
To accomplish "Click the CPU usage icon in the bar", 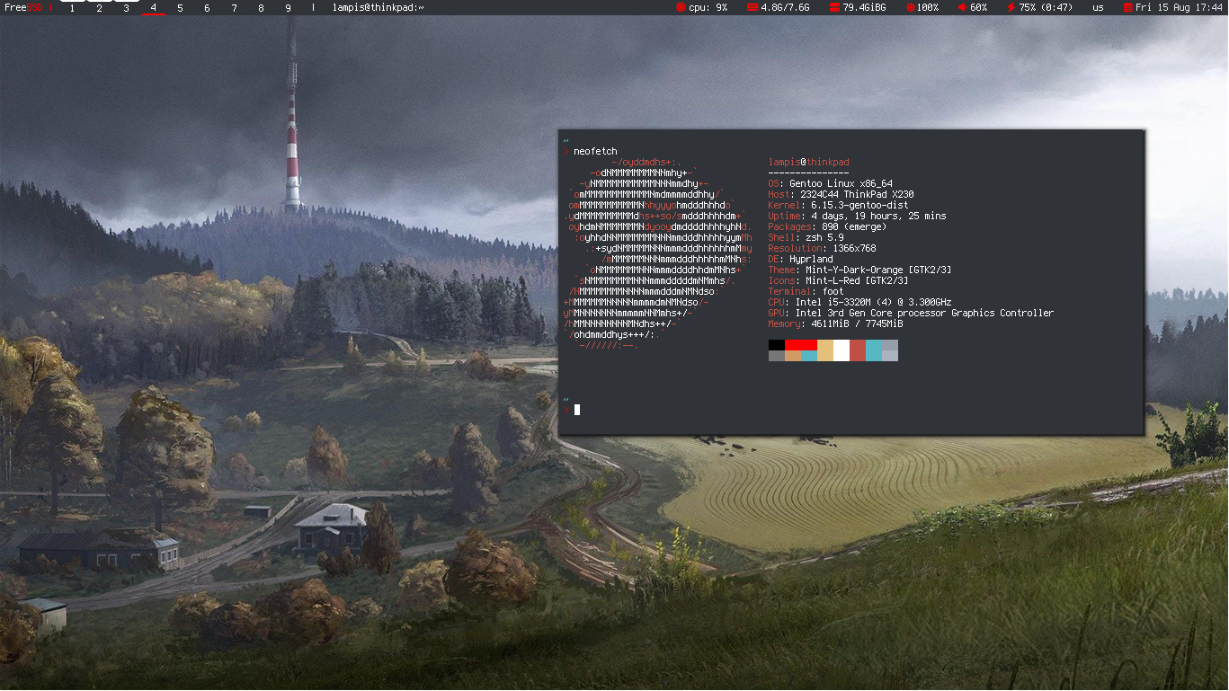I will [681, 7].
